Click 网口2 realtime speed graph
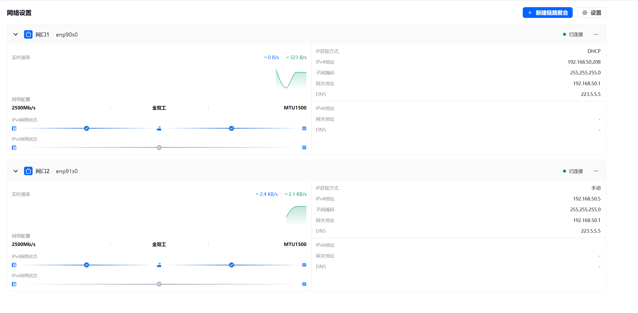Screen dimensions: 638x313 [296, 215]
